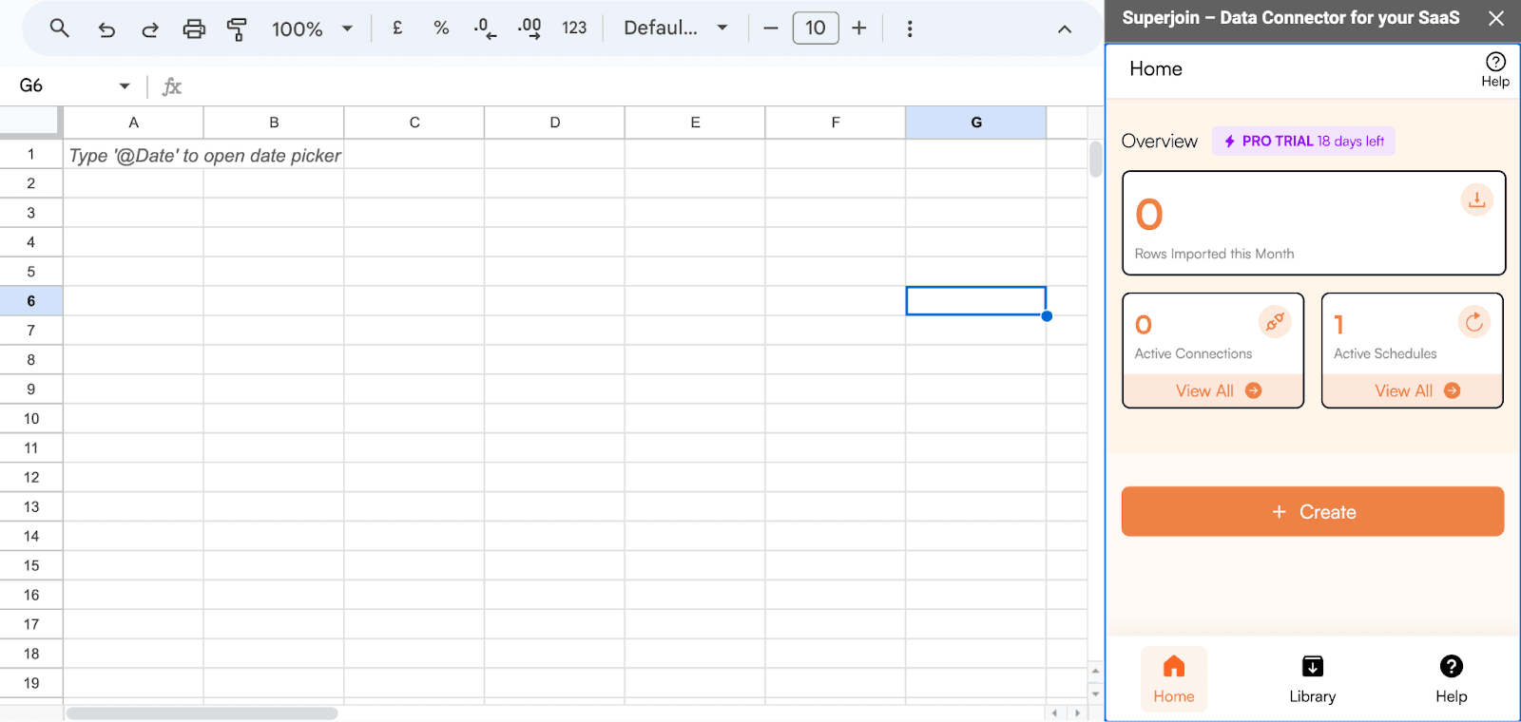Open the 100% zoom dropdown
Viewport: 1521px width, 722px height.
[312, 28]
